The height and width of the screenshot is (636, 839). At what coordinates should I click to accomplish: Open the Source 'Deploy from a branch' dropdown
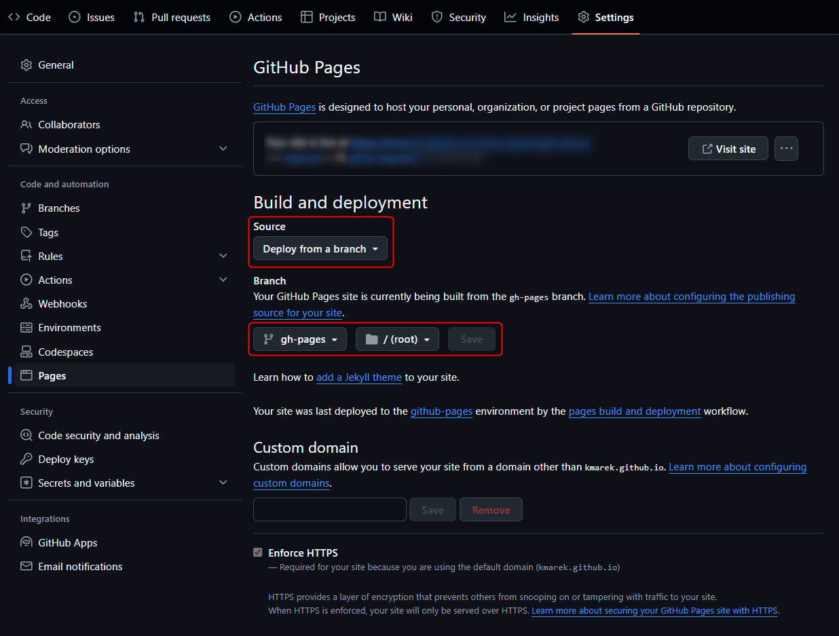[x=320, y=249]
